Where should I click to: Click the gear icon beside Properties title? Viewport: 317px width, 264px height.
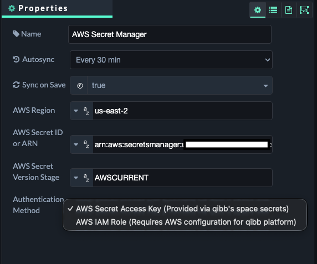[x=12, y=8]
